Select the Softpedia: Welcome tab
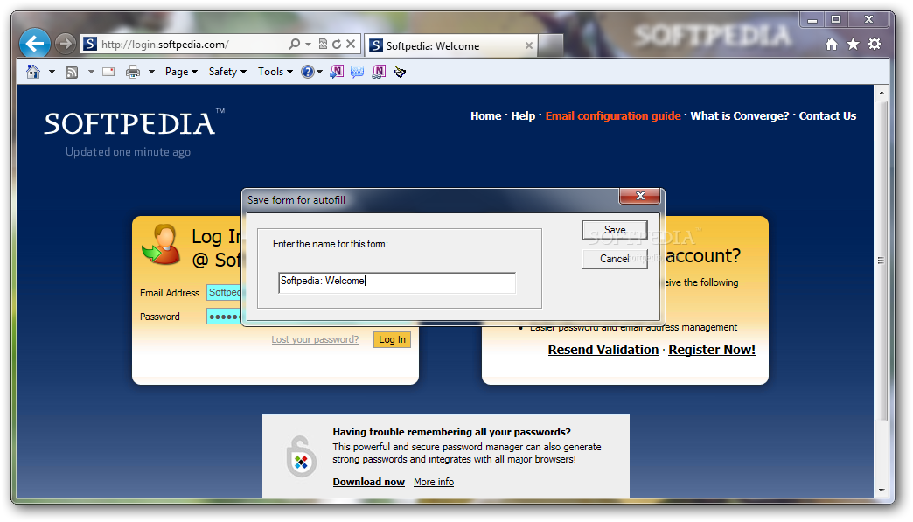The height and width of the screenshot is (522, 913). [450, 46]
